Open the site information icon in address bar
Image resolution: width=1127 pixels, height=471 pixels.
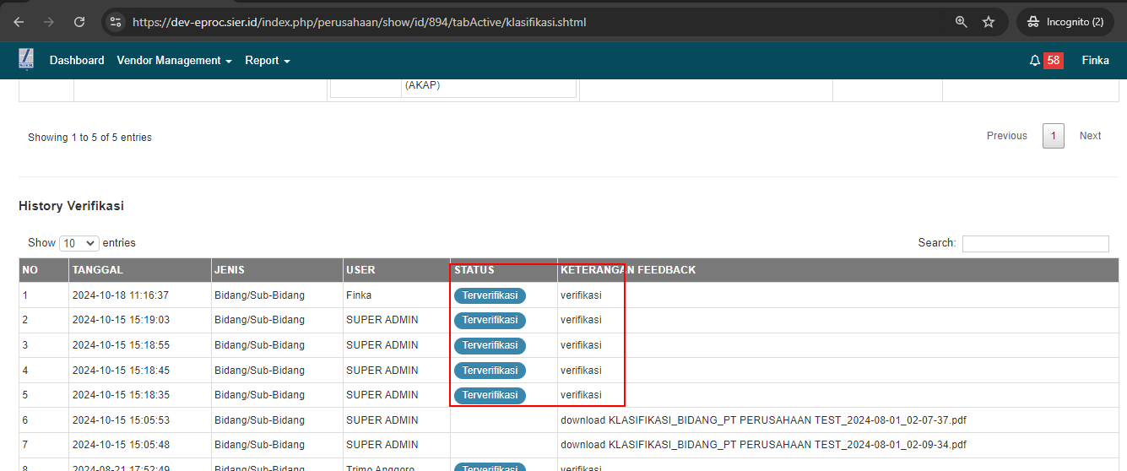[116, 22]
